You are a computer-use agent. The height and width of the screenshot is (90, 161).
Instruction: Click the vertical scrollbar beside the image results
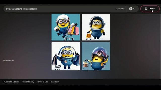pyautogui.click(x=160, y=46)
